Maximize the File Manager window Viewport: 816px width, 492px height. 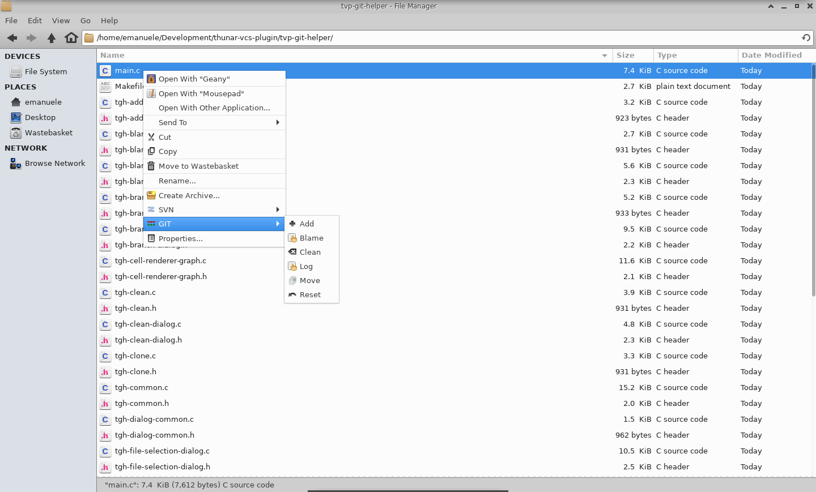click(797, 6)
